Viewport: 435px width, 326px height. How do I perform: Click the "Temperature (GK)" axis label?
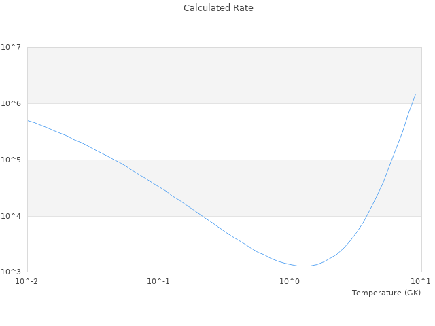coord(386,293)
